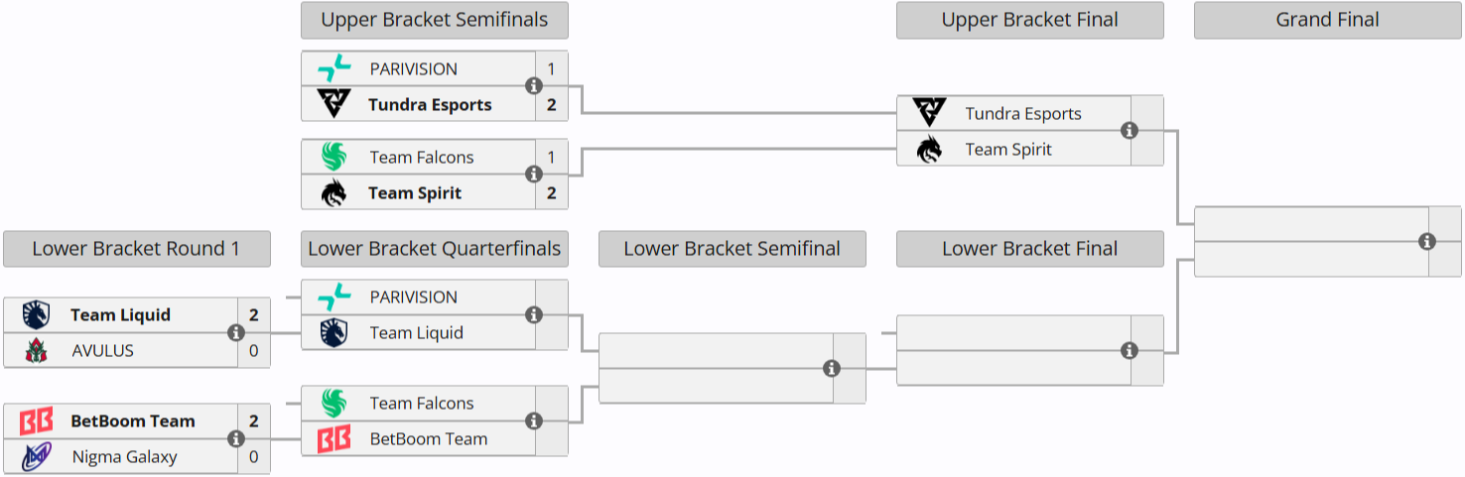Open Nigma Galaxy team link

[x=124, y=457]
